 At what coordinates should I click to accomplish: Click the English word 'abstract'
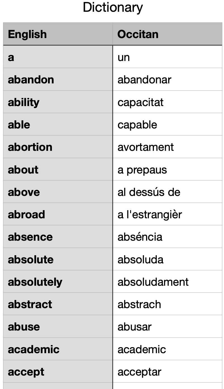click(x=30, y=304)
